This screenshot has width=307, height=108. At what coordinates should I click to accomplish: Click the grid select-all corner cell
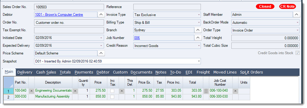pyautogui.click(x=9, y=82)
